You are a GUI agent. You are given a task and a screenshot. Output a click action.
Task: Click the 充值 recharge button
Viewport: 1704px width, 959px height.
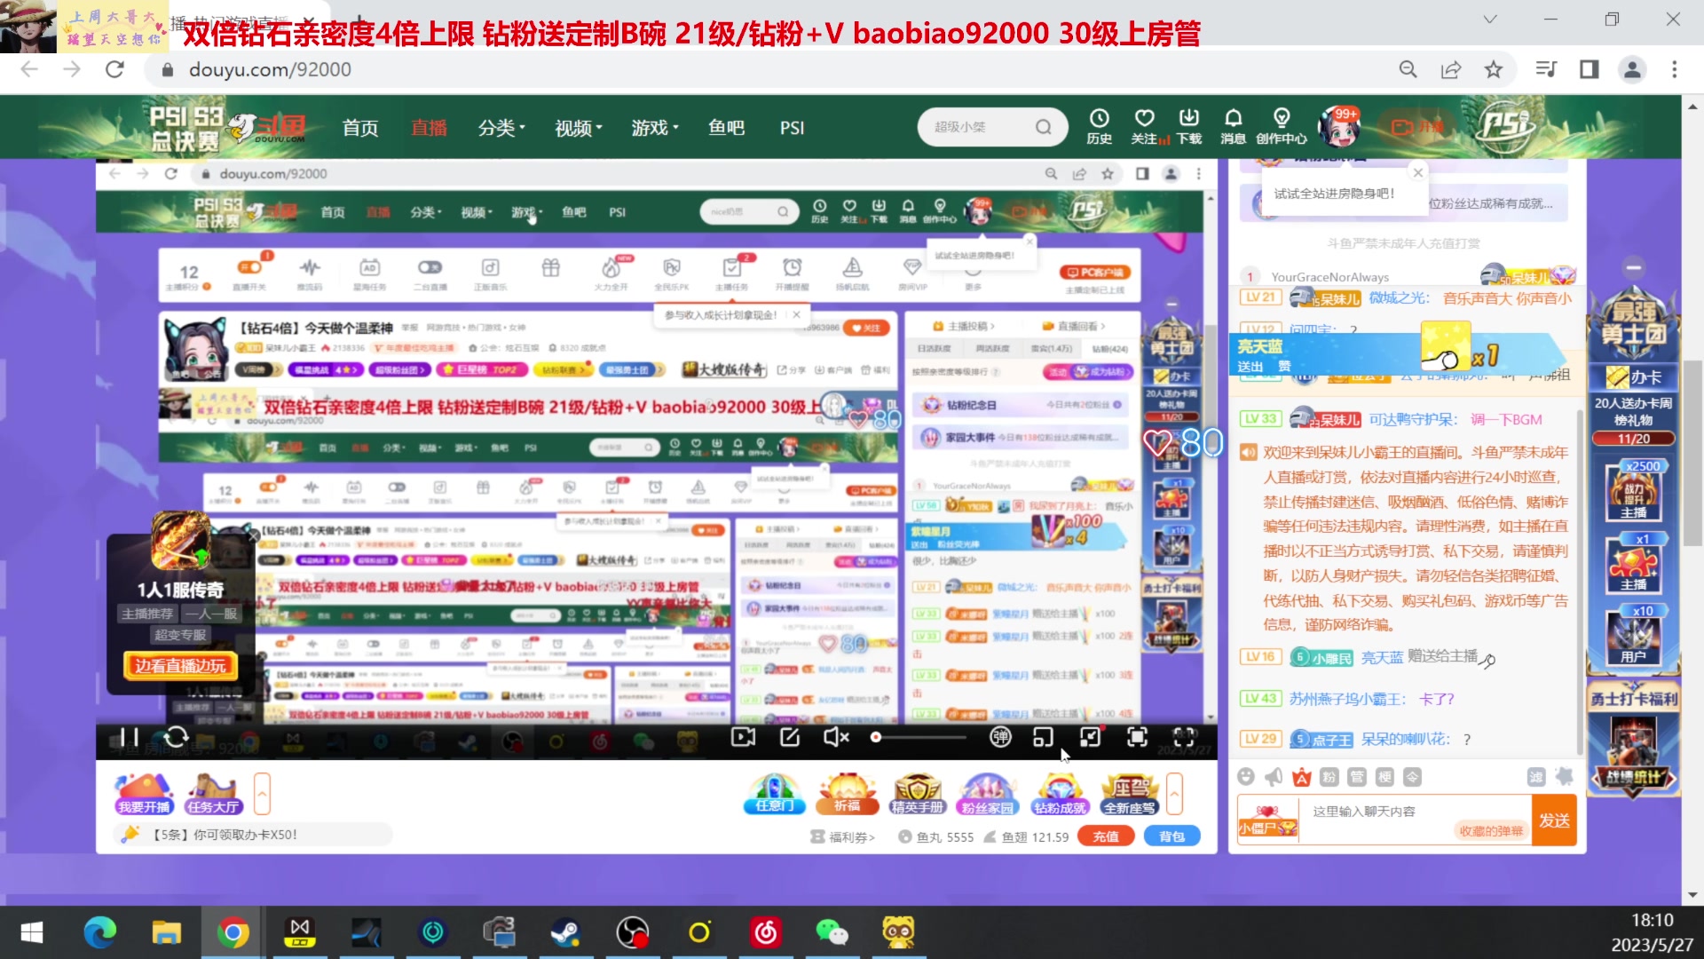(x=1106, y=836)
